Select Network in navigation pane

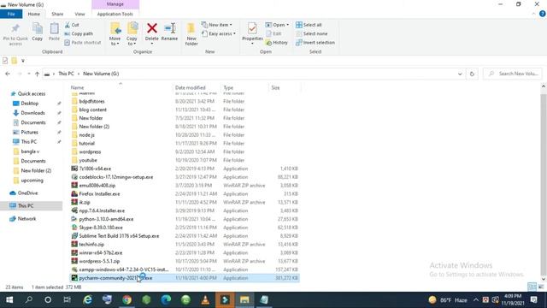point(26,219)
